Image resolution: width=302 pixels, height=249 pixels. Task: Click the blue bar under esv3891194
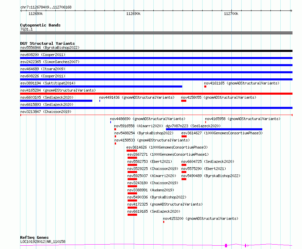101,87
